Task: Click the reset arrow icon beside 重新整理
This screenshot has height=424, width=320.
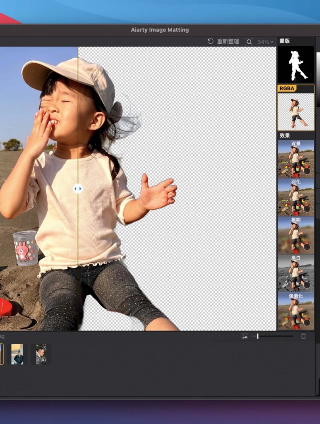Action: [210, 41]
